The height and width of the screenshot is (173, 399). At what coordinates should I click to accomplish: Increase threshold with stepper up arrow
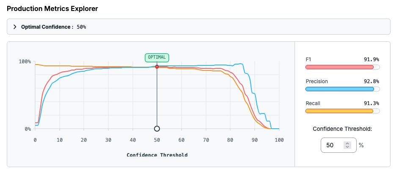(x=347, y=143)
